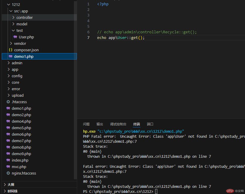Click the PHP icon of selected demo1.php
This screenshot has height=194, width=245.
(x=11, y=56)
